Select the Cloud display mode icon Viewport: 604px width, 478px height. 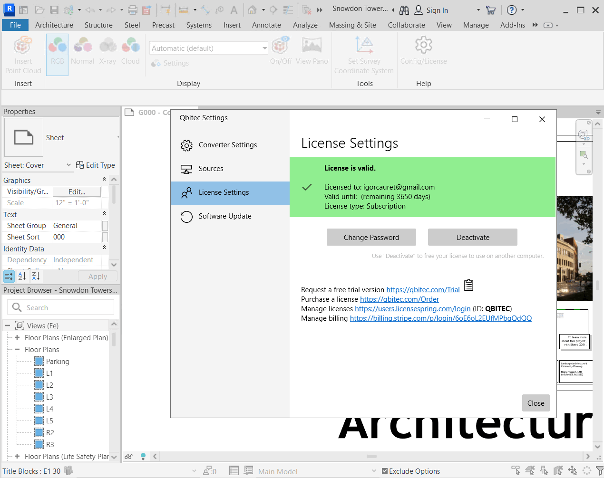131,46
